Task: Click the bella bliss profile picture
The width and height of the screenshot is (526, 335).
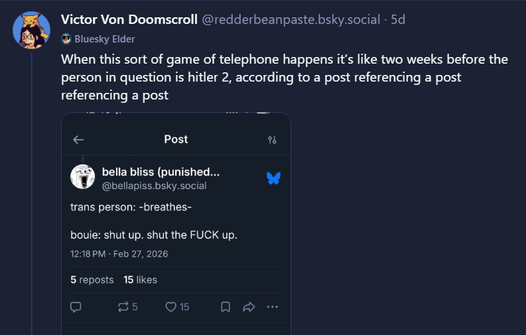Action: pyautogui.click(x=82, y=176)
